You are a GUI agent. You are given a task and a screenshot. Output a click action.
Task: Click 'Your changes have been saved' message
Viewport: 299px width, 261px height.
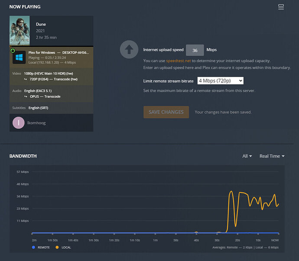(x=223, y=112)
